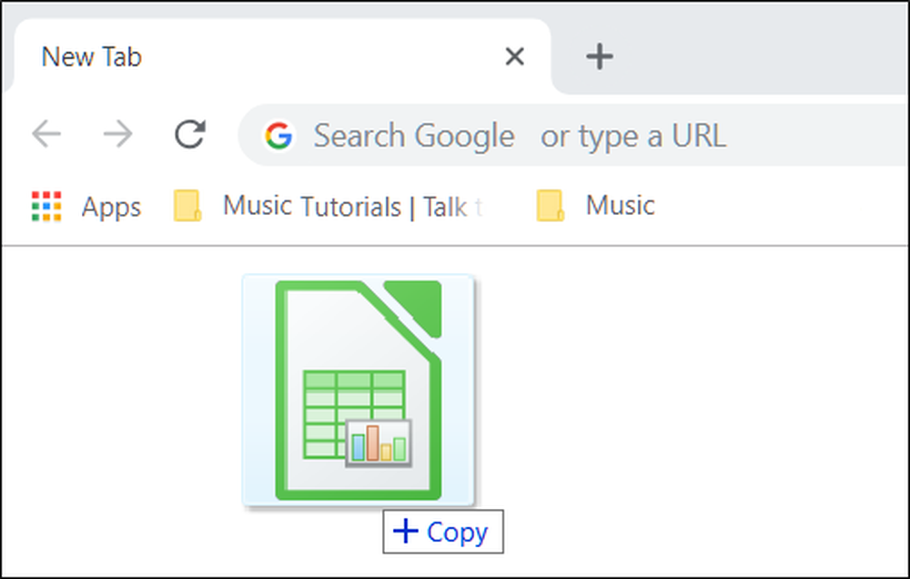Image resolution: width=910 pixels, height=579 pixels.
Task: Click the Music Tutorials bookmark folder icon
Action: pos(187,206)
